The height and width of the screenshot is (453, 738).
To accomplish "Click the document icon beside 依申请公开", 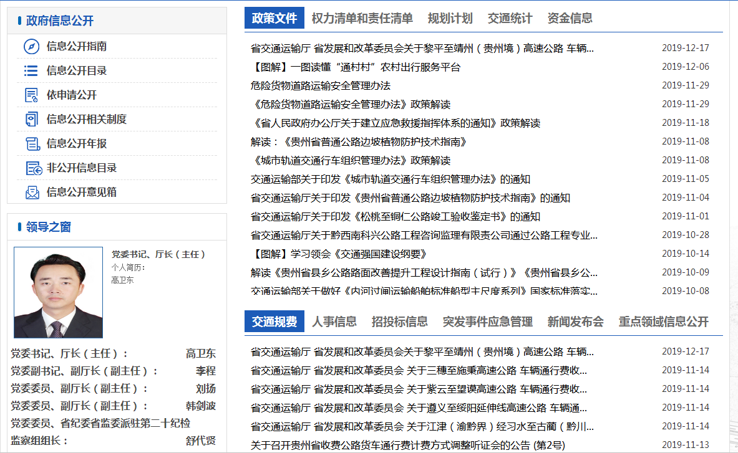I will click(x=31, y=95).
